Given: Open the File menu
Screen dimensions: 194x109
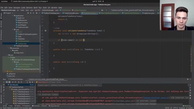Looking at the screenshot, I should coord(2,8).
